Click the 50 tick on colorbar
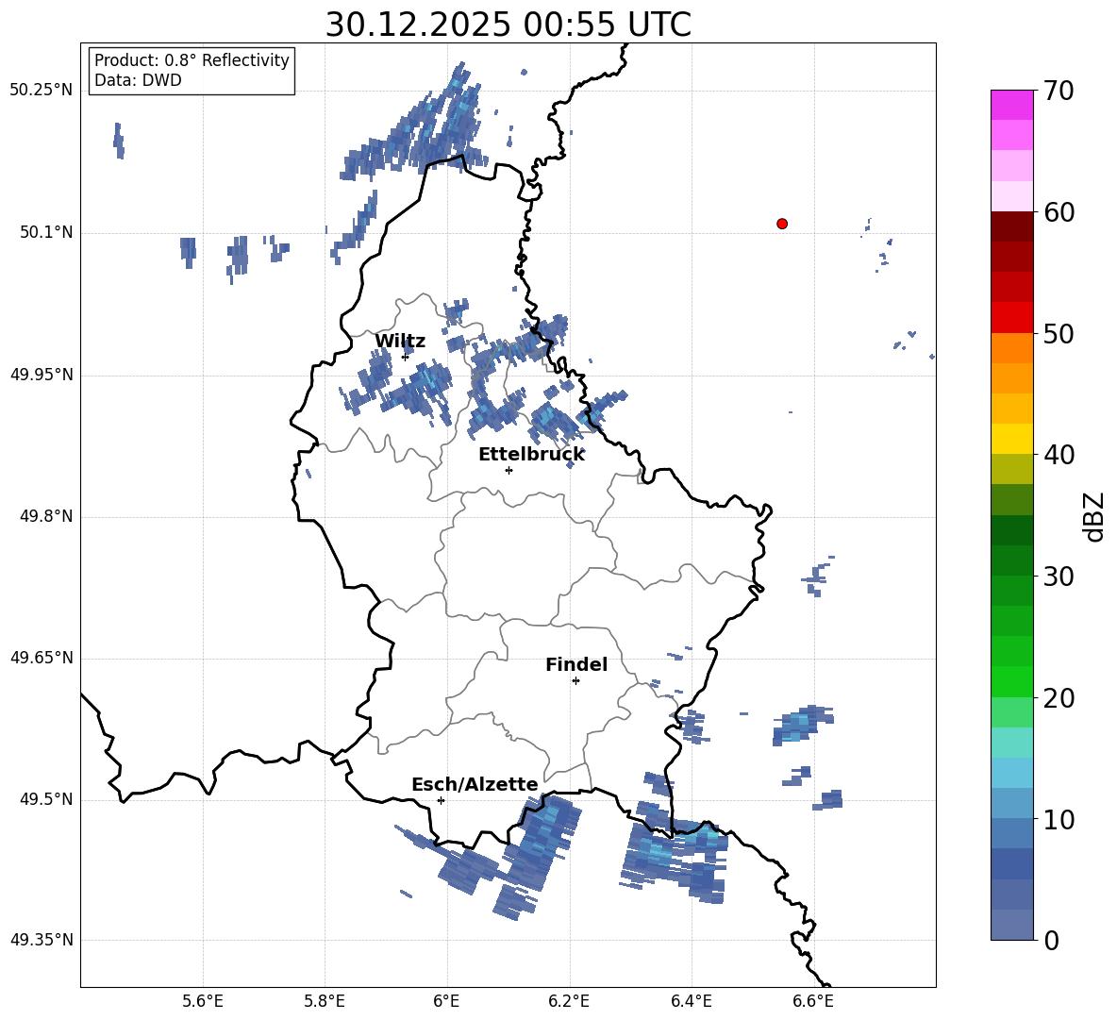Viewport: 1117px width, 1020px height. pos(1058,333)
